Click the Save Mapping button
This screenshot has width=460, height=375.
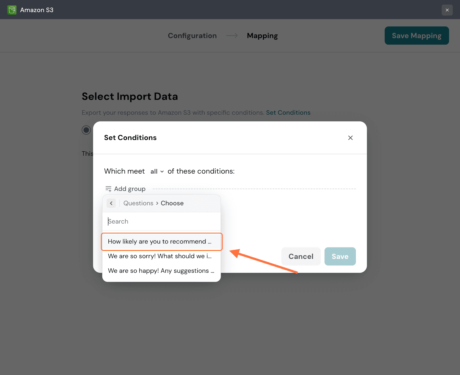click(x=416, y=36)
